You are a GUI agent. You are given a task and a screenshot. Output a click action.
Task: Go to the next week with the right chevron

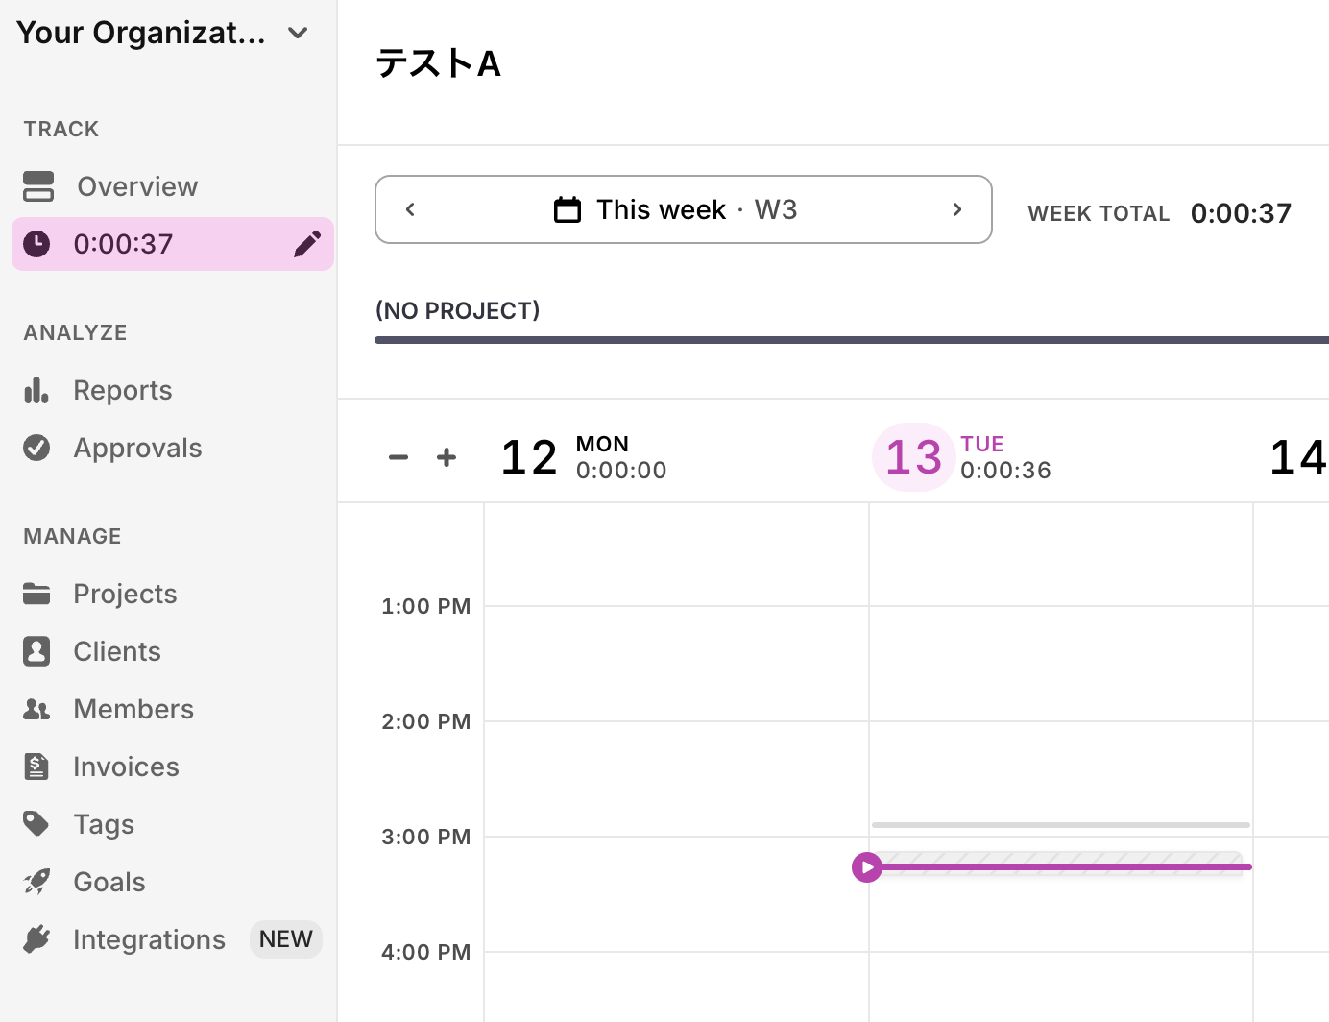click(956, 209)
